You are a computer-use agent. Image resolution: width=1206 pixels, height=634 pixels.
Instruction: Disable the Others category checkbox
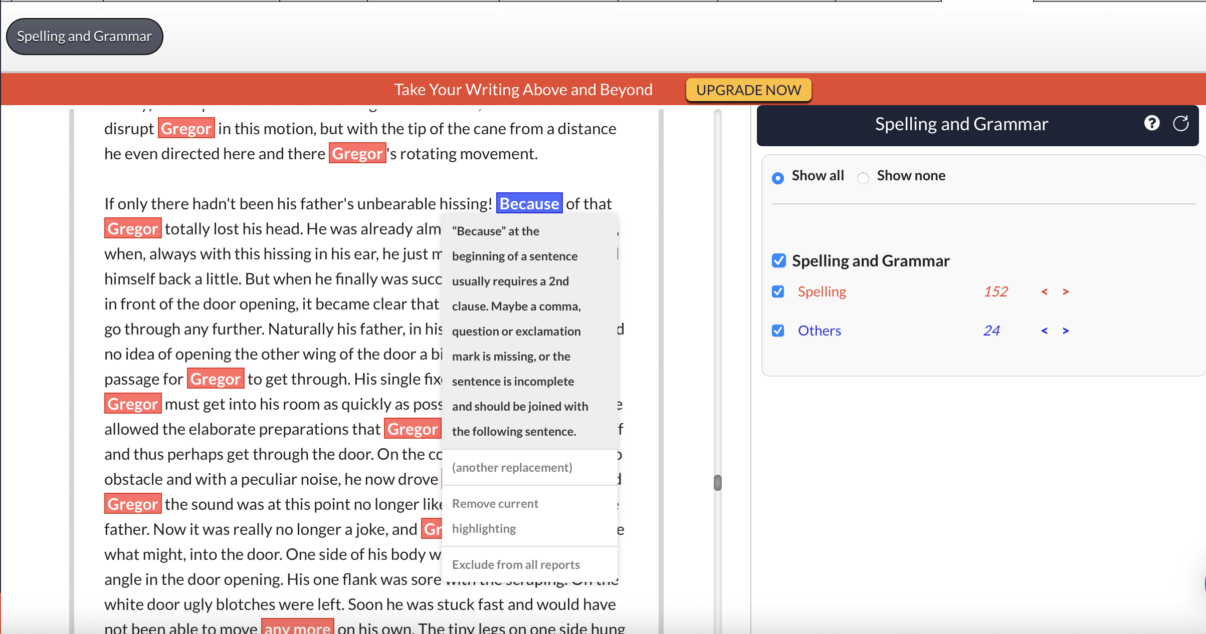click(778, 331)
